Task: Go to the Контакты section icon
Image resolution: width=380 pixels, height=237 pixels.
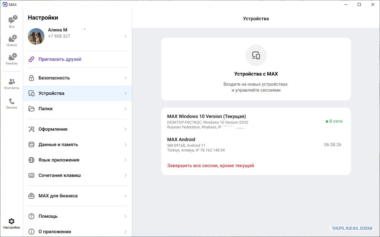Action: click(x=12, y=81)
